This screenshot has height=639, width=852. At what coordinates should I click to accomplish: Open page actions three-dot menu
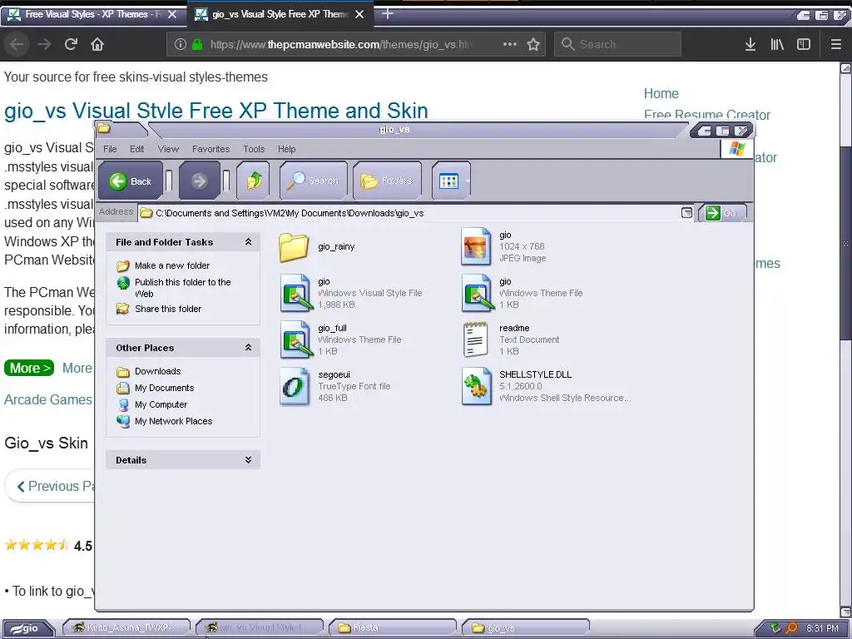[x=510, y=44]
